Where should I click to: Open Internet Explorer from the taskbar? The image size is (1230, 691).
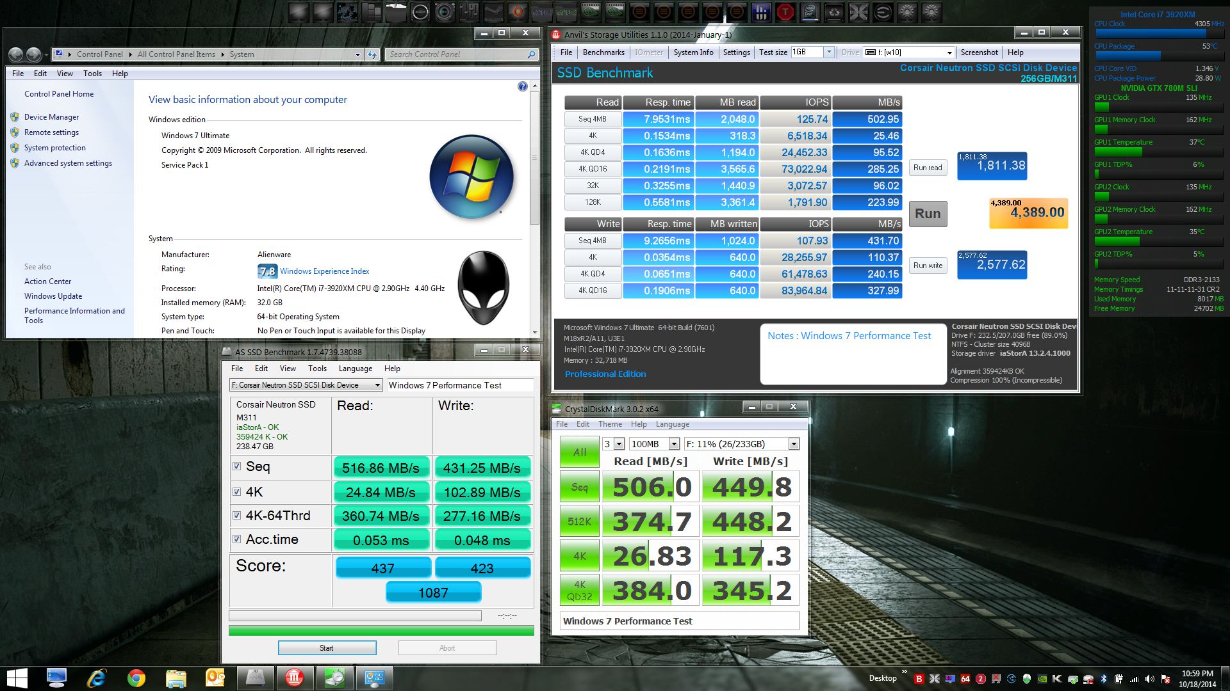(96, 678)
